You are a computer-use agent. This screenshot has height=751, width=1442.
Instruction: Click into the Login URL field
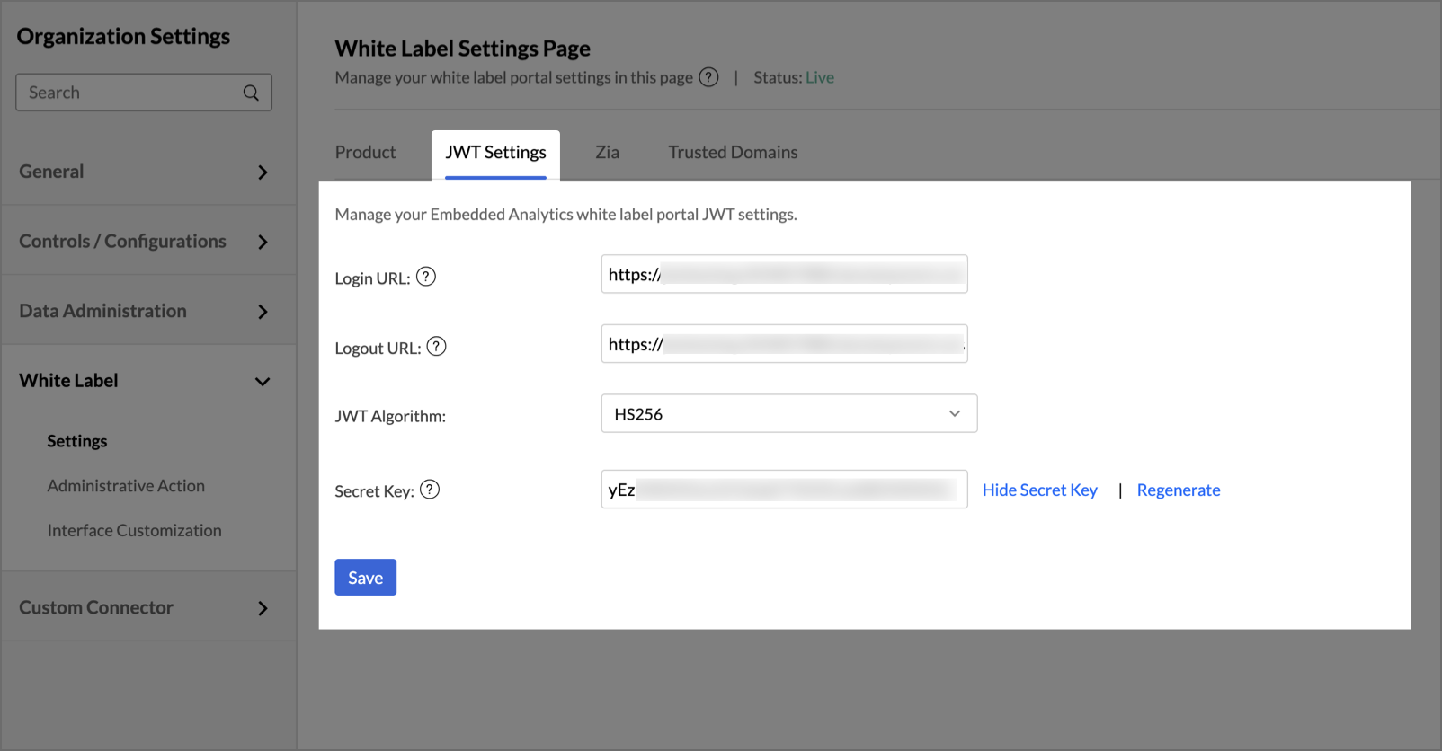(784, 275)
